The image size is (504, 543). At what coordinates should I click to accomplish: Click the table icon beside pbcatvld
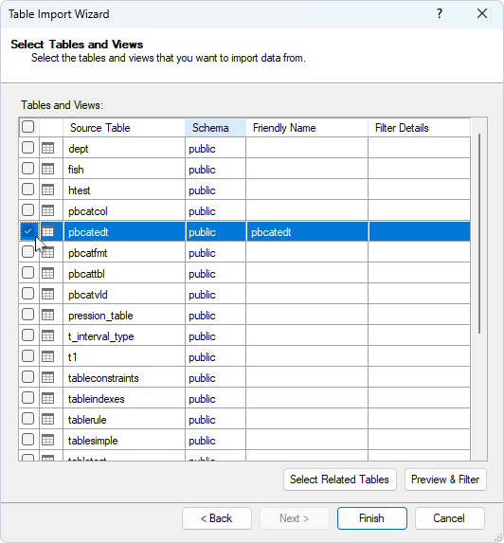[47, 294]
